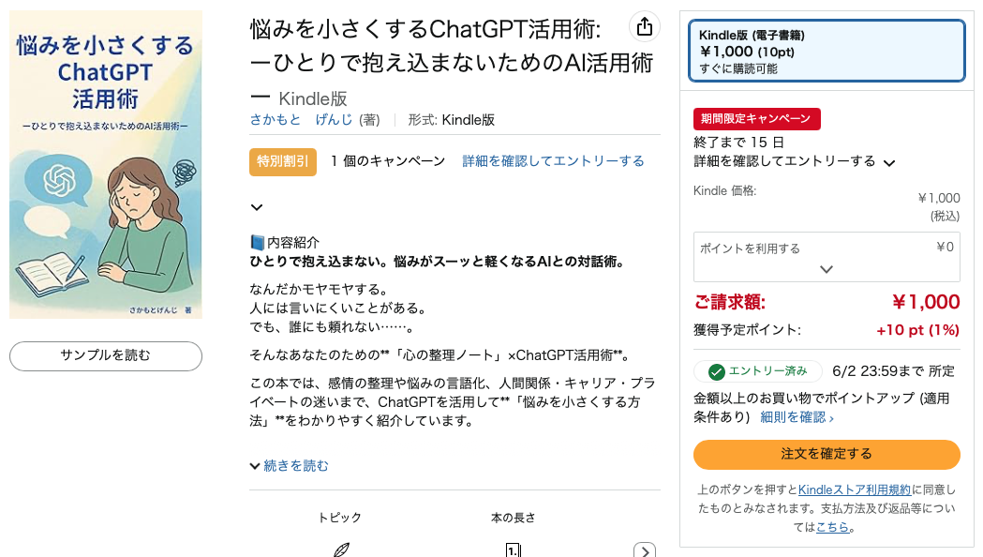
Task: Click the quill topic icon
Action: coord(341,549)
